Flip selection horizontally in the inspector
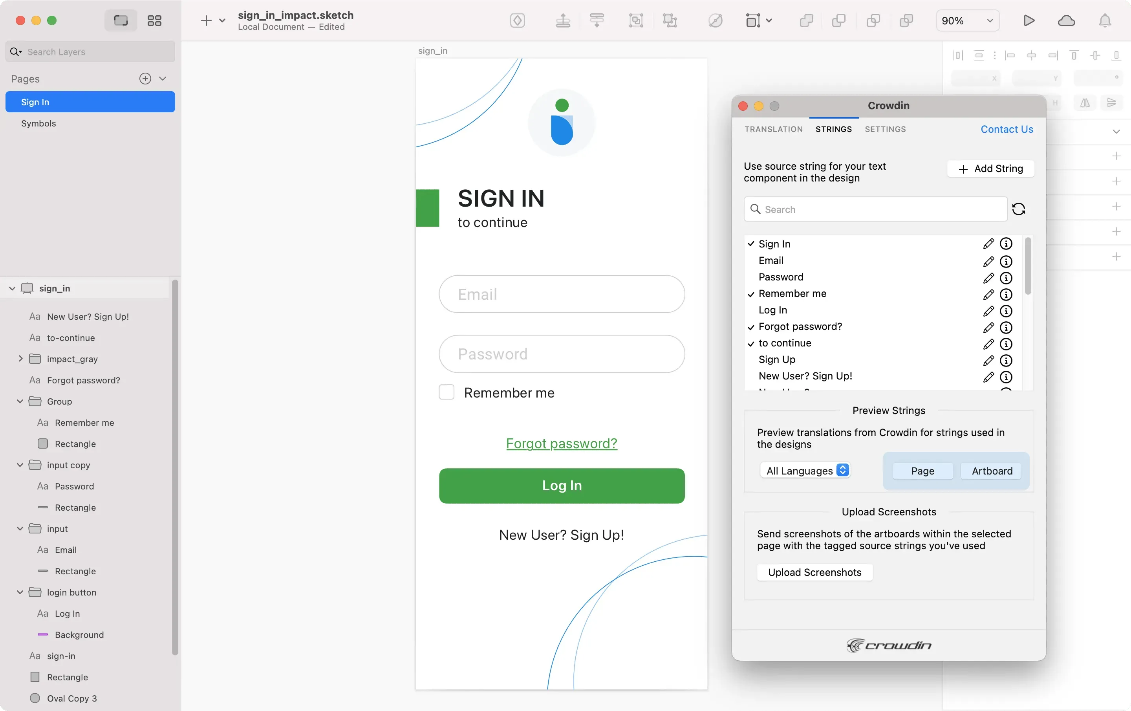The image size is (1131, 711). (1085, 103)
